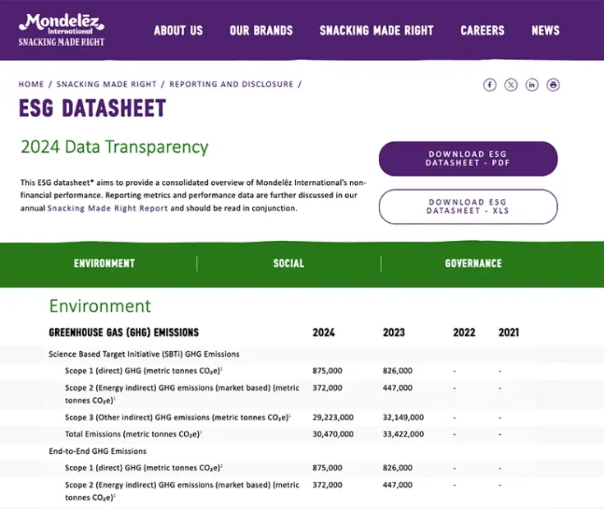Click the ESG Datasheet page heading
Viewport: 604px width, 509px height.
(92, 108)
